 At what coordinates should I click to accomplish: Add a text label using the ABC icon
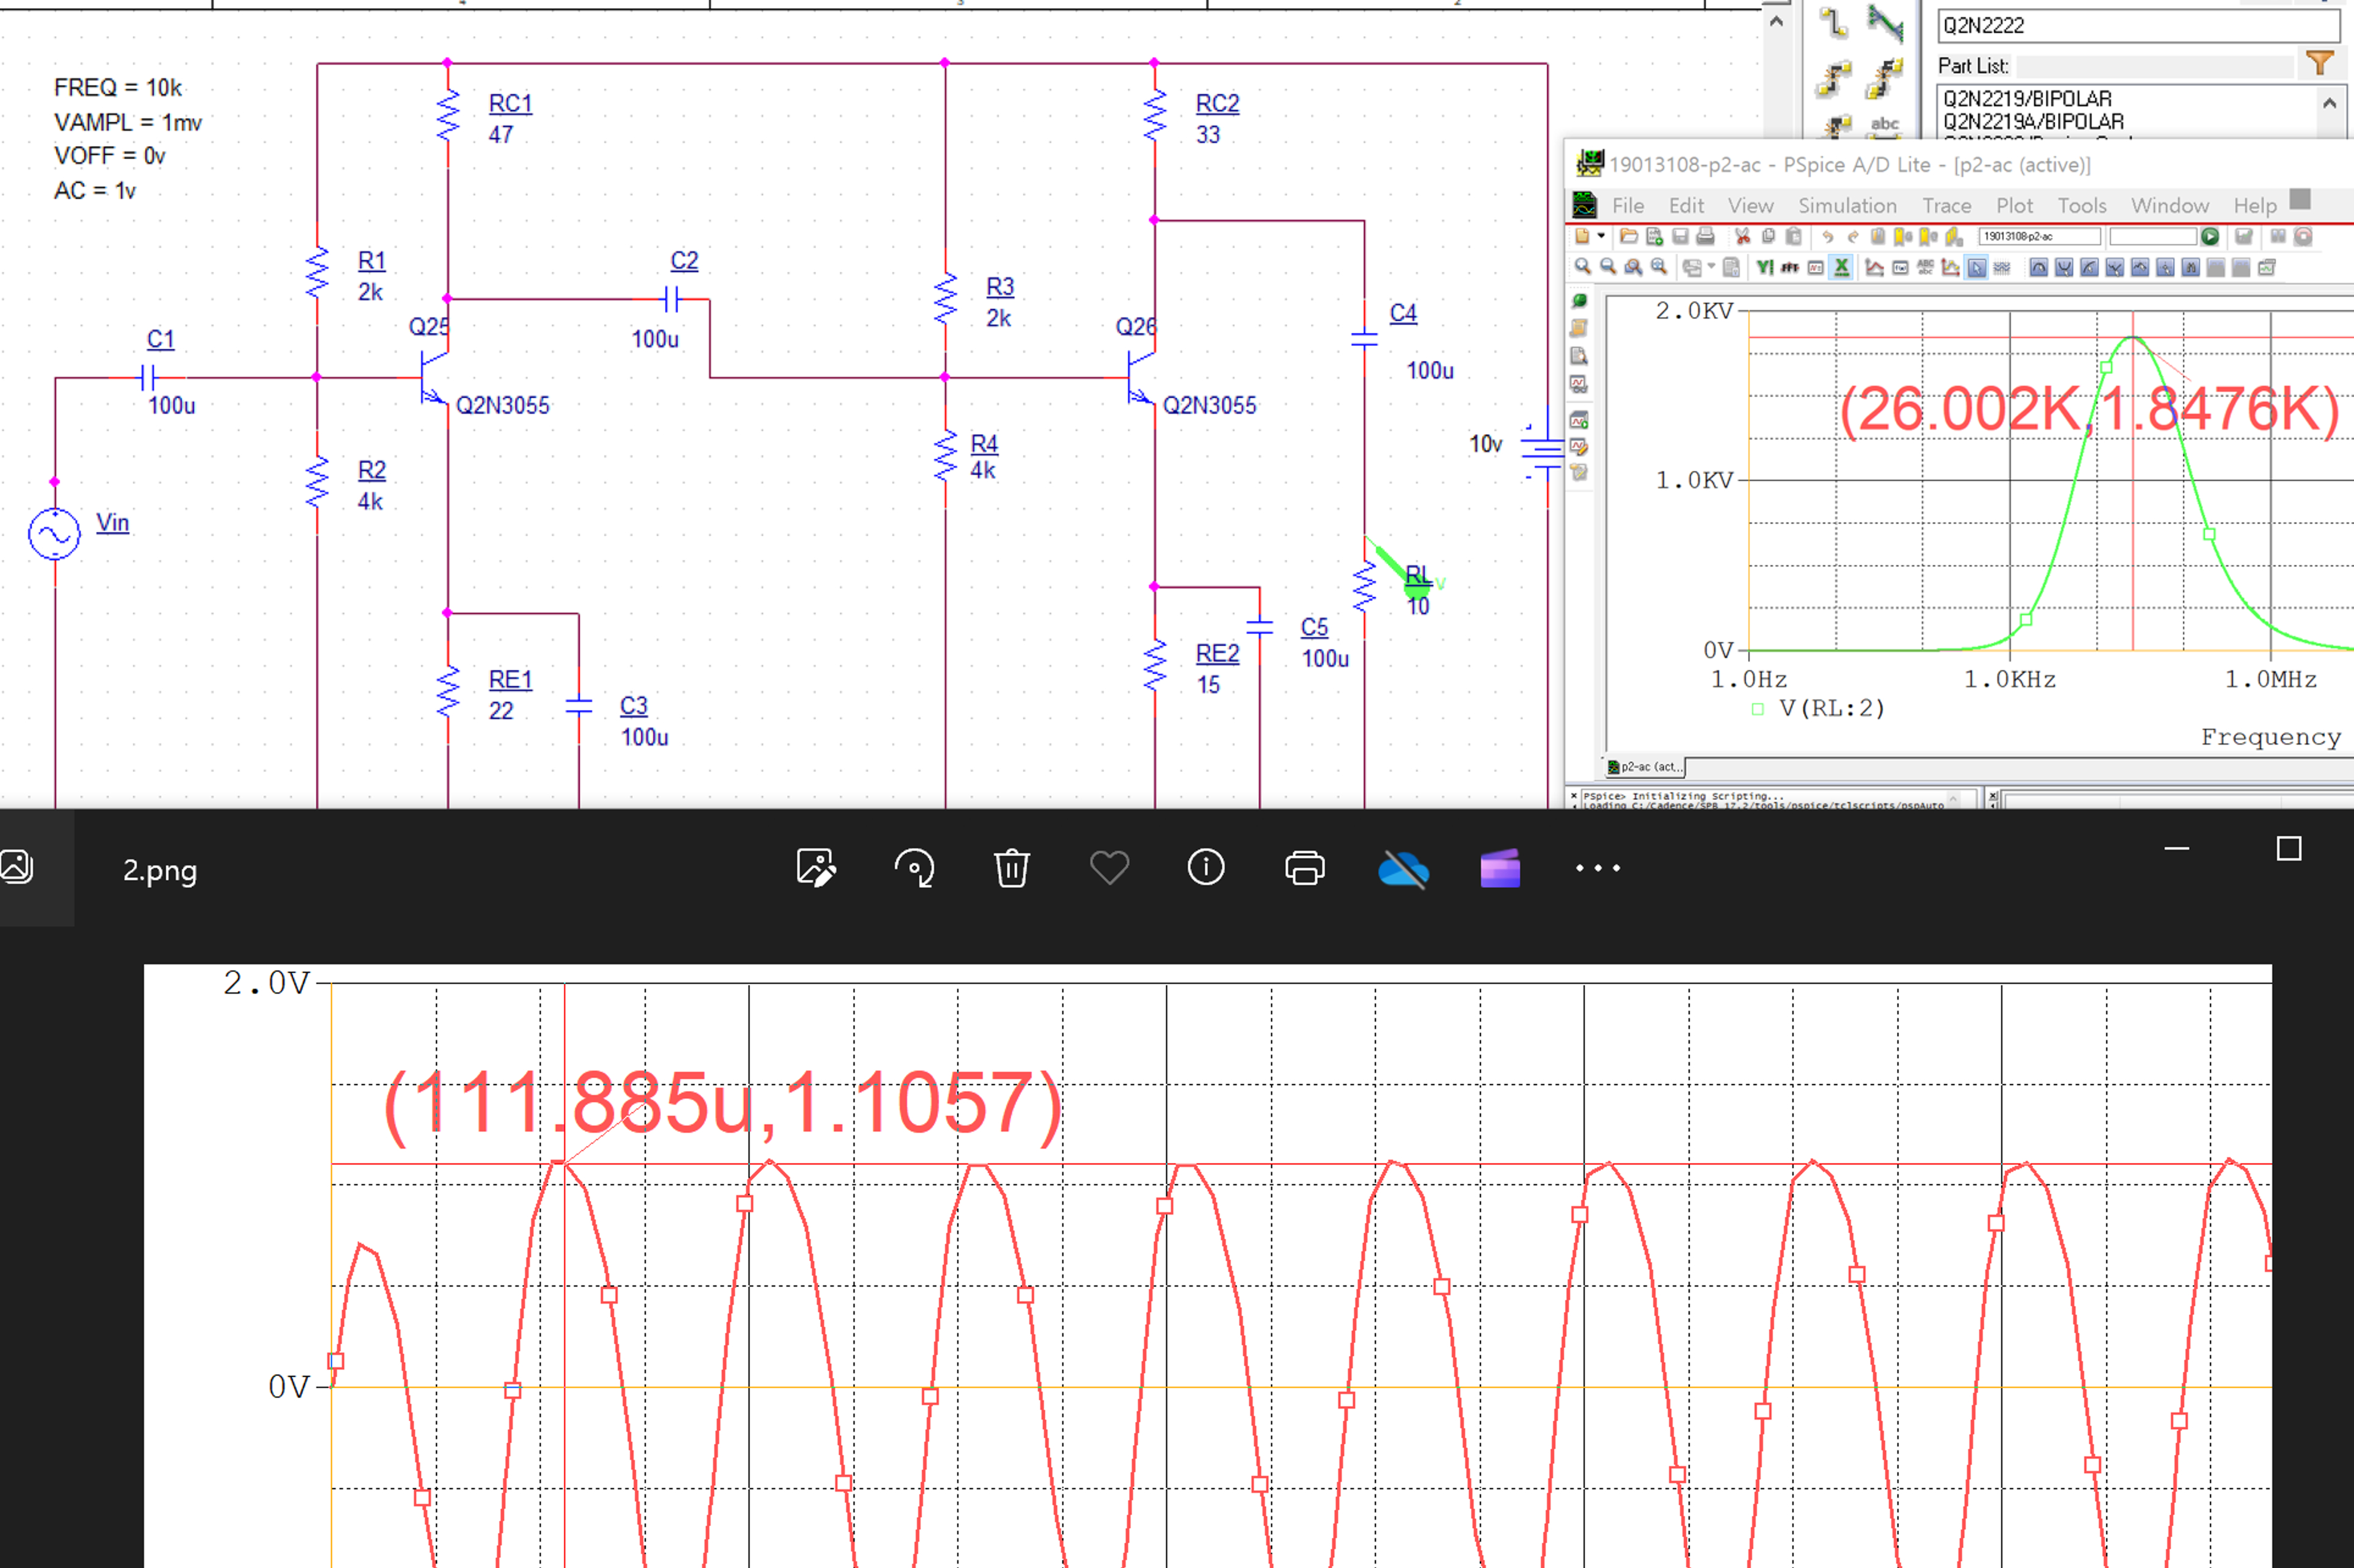(1925, 267)
